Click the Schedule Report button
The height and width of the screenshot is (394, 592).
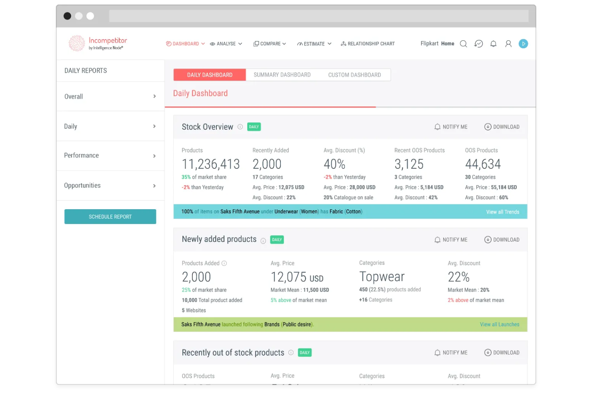tap(110, 216)
